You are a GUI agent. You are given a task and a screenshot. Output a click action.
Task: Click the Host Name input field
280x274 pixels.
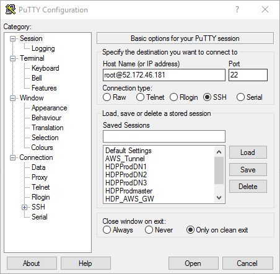164,75
